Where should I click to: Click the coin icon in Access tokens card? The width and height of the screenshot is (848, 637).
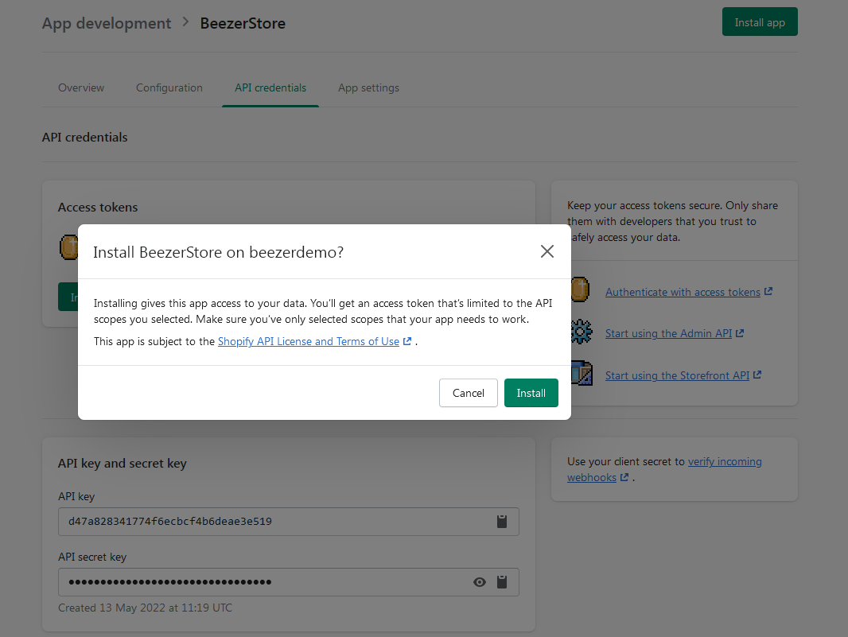coord(68,246)
